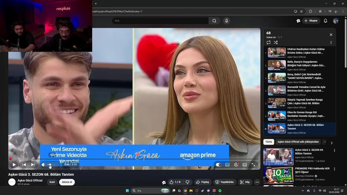
Task: Click the Abone ol subscribe button
Action: pyautogui.click(x=67, y=182)
